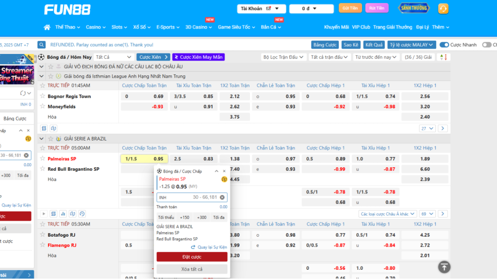The image size is (497, 280).
Task: Open the search magnifier icon
Action: tap(42, 45)
